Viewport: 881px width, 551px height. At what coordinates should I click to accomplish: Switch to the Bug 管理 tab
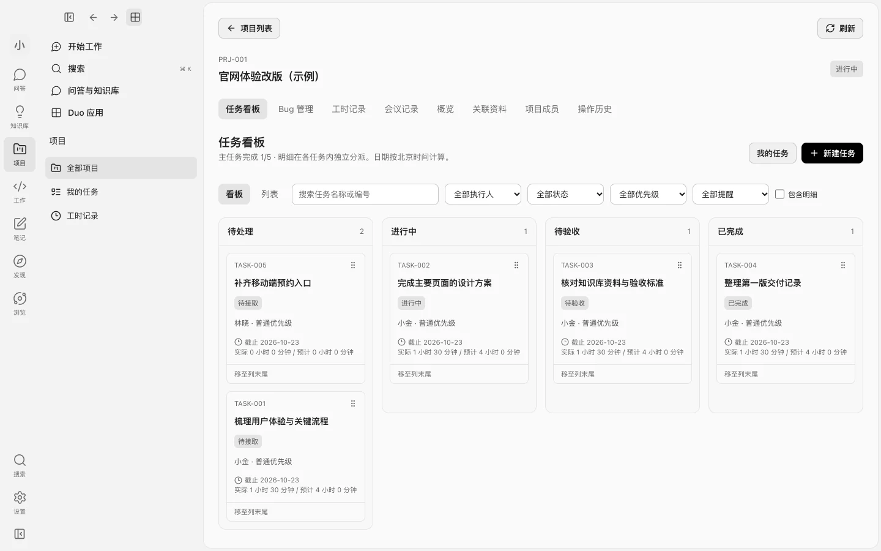click(x=296, y=109)
